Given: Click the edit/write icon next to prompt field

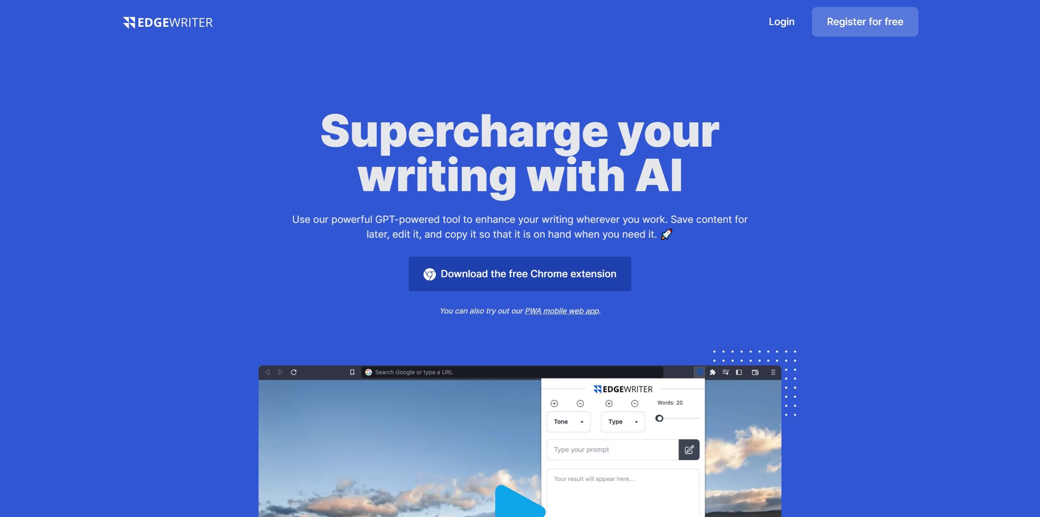Looking at the screenshot, I should point(689,449).
